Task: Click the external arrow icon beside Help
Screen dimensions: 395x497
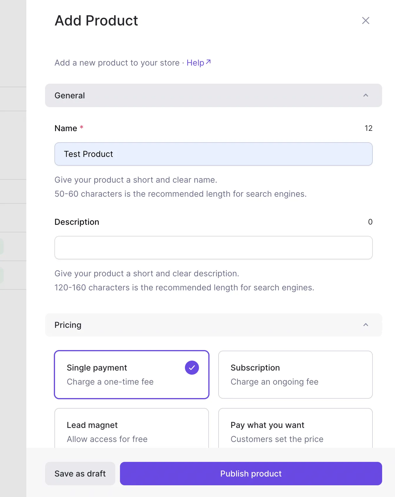Action: (208, 62)
